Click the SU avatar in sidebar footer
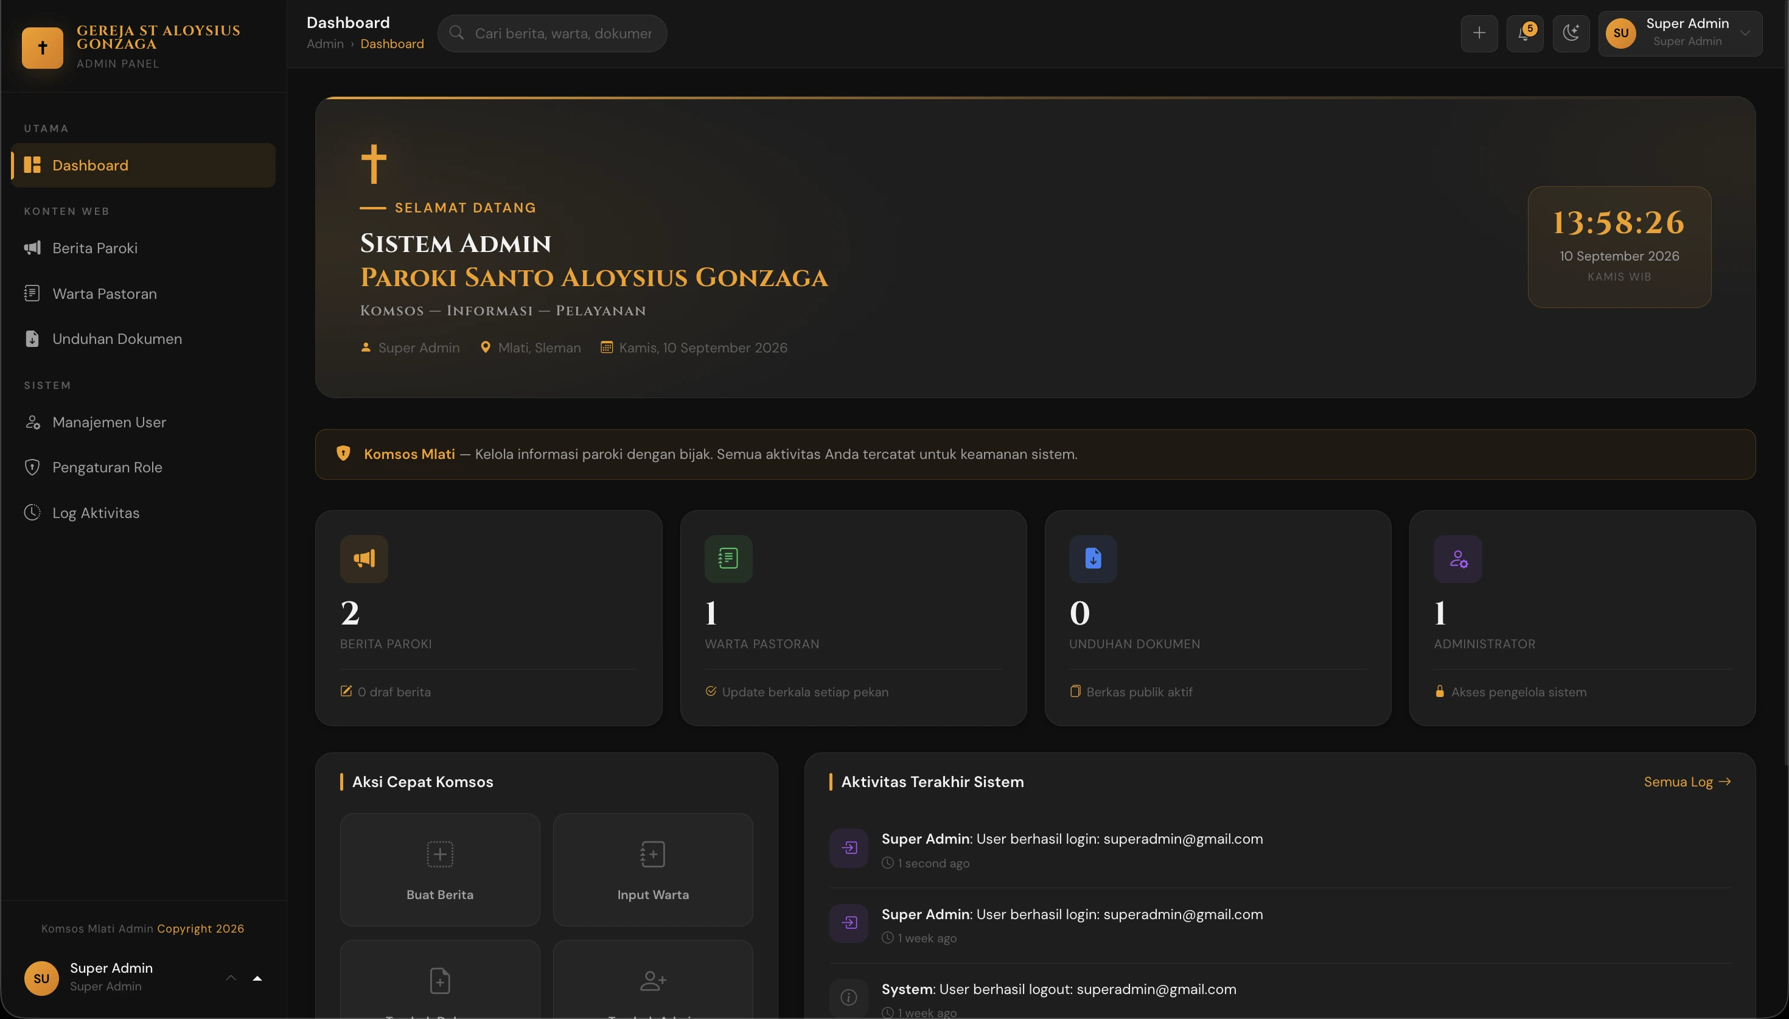The height and width of the screenshot is (1019, 1789). pyautogui.click(x=41, y=978)
